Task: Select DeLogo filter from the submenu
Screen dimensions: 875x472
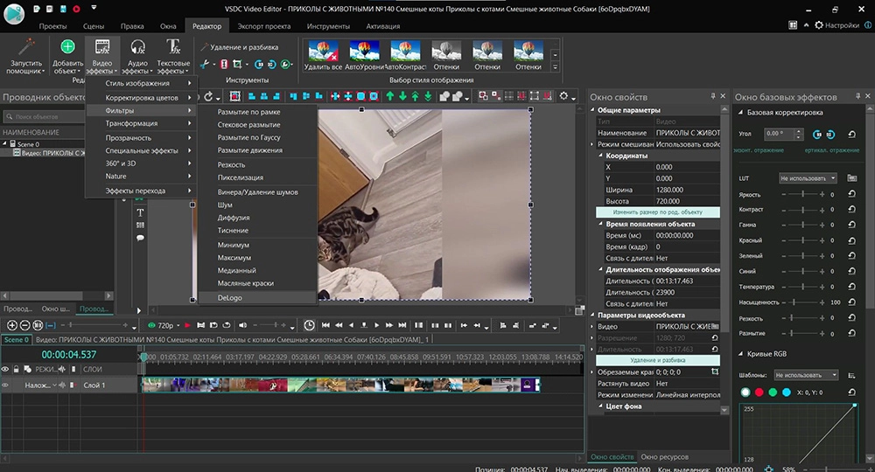Action: (230, 297)
